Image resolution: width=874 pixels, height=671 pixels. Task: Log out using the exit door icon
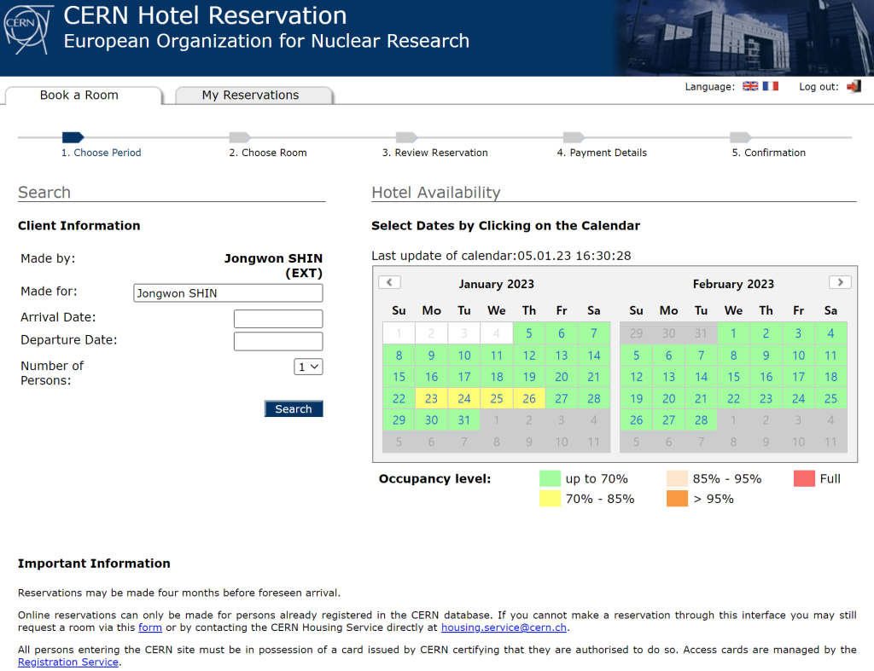tap(854, 86)
